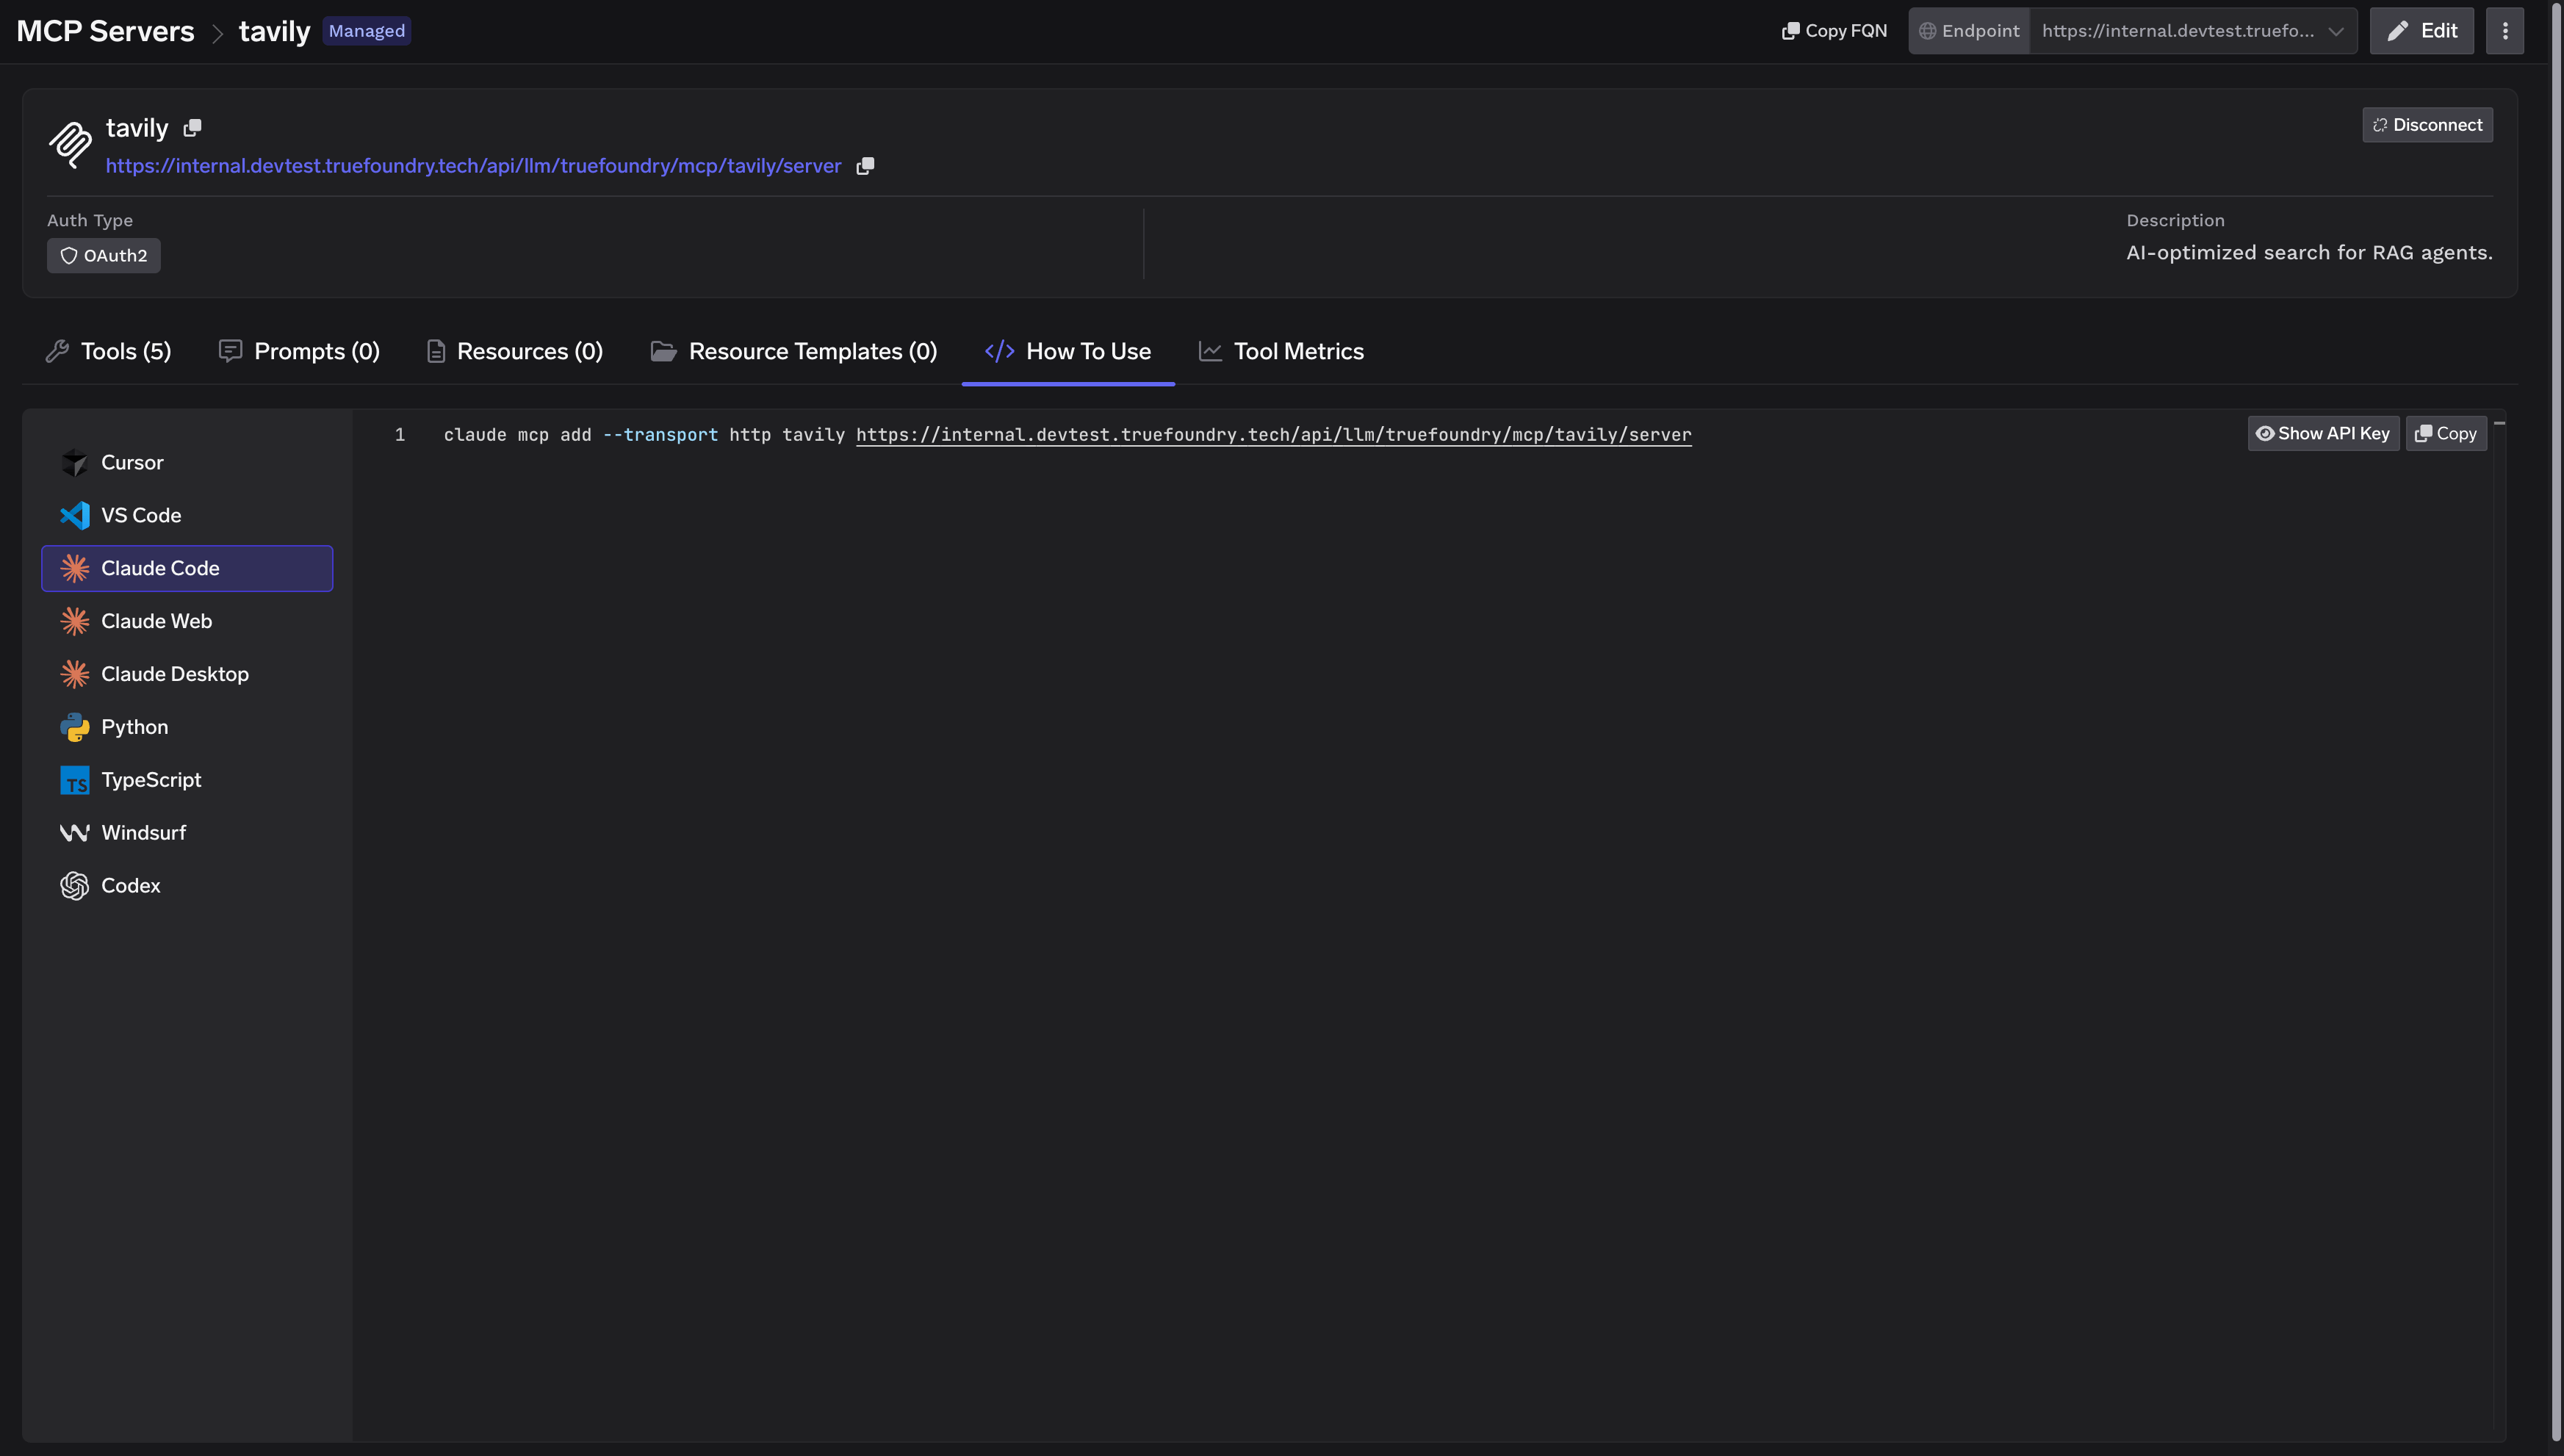The width and height of the screenshot is (2564, 1456).
Task: Click the TypeScript TS icon
Action: pyautogui.click(x=74, y=780)
